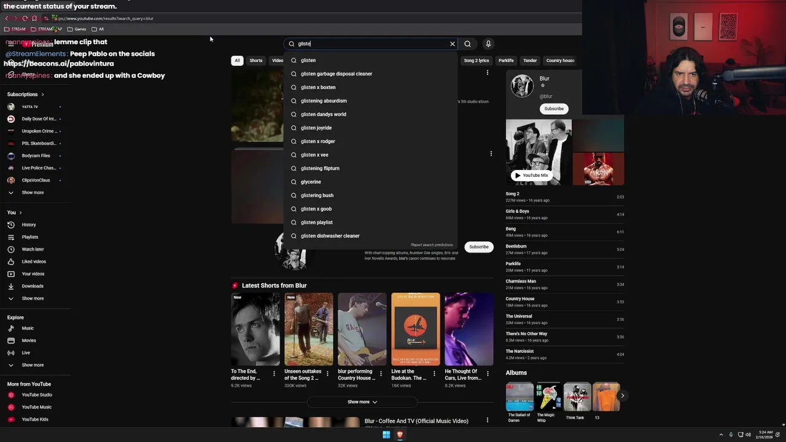786x442 pixels.
Task: Open Music under Explore
Action: click(x=28, y=328)
